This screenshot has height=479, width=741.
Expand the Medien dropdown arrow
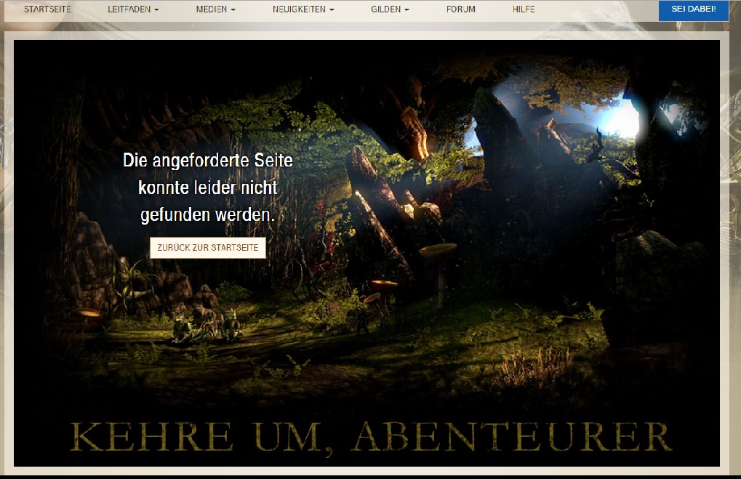pyautogui.click(x=233, y=9)
